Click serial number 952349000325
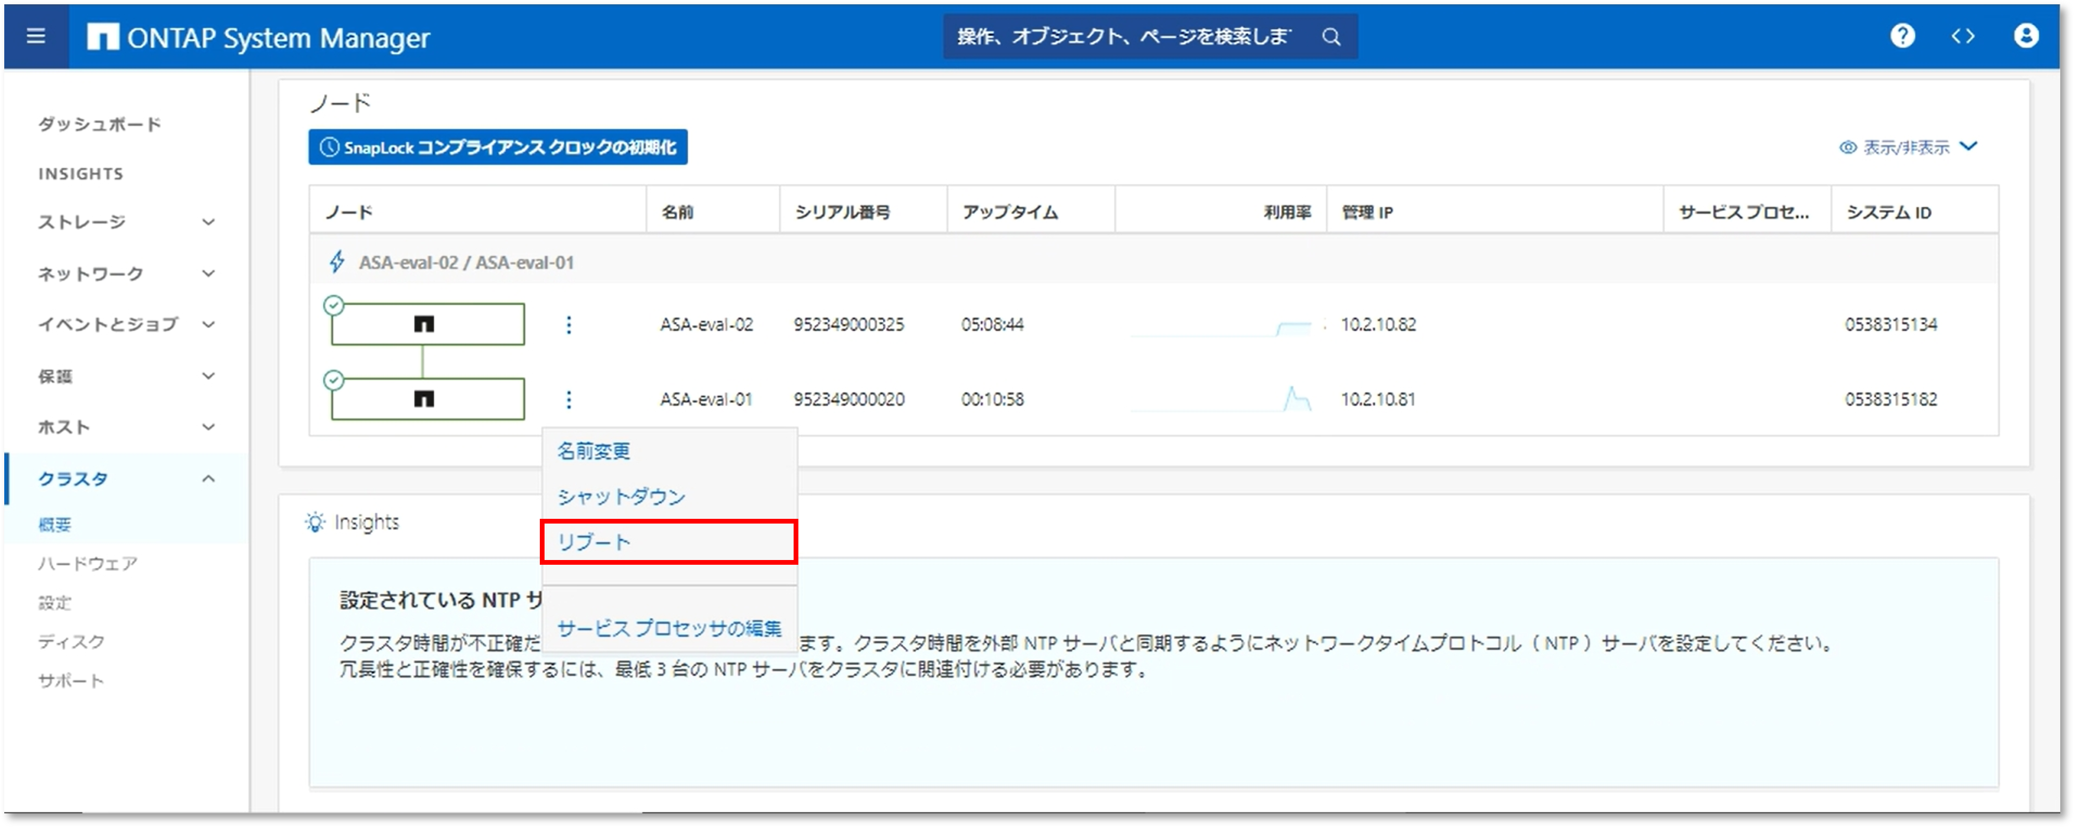This screenshot has width=2074, height=827. tap(849, 325)
